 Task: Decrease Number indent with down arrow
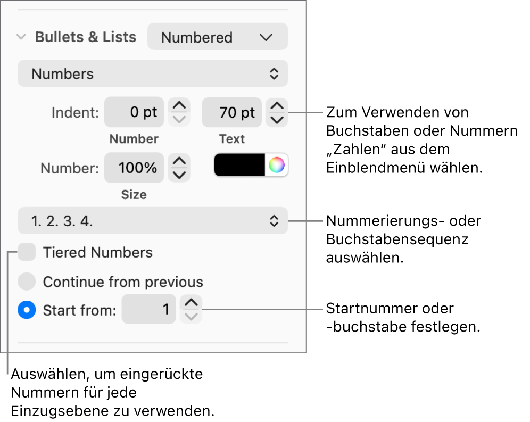[179, 119]
